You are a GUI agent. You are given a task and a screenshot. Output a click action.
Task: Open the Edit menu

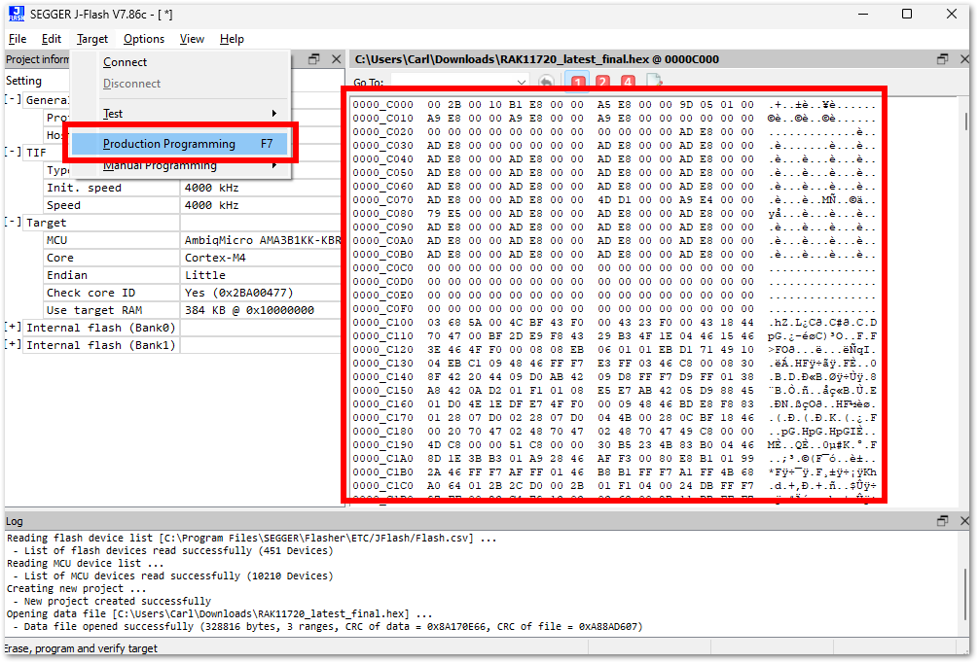click(x=52, y=39)
